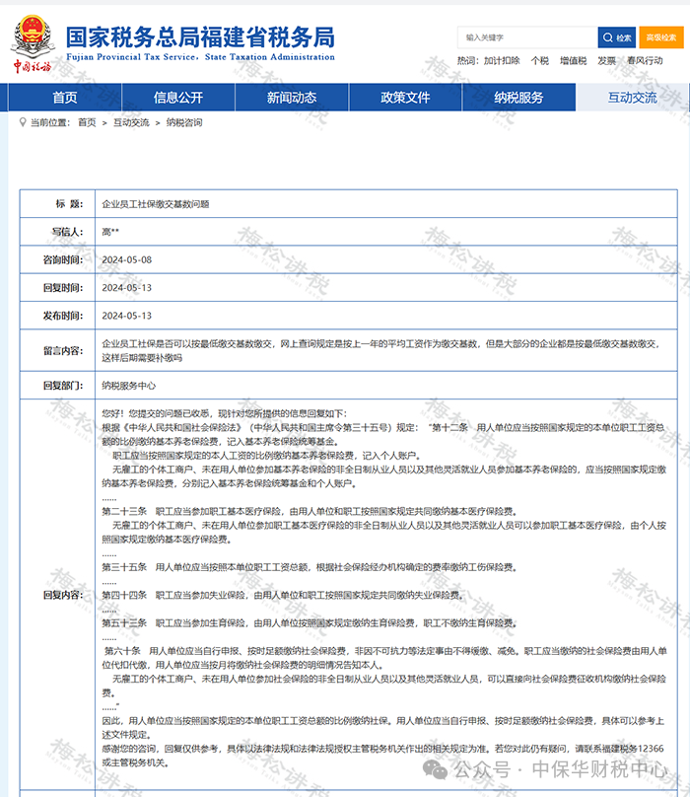Click the 标题 row label
The image size is (690, 797).
[69, 204]
